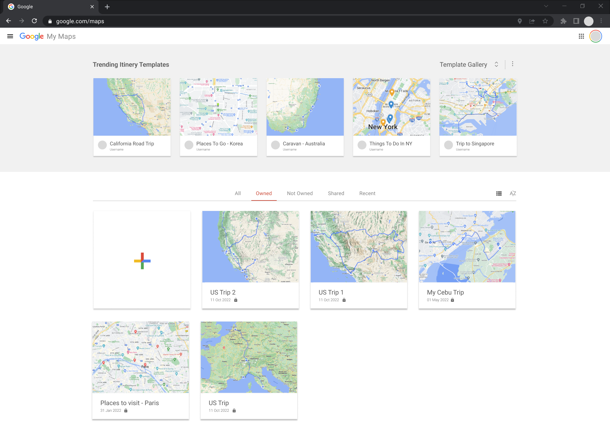Open tab search dropdown arrow
Image resolution: width=610 pixels, height=448 pixels.
pyautogui.click(x=546, y=6)
